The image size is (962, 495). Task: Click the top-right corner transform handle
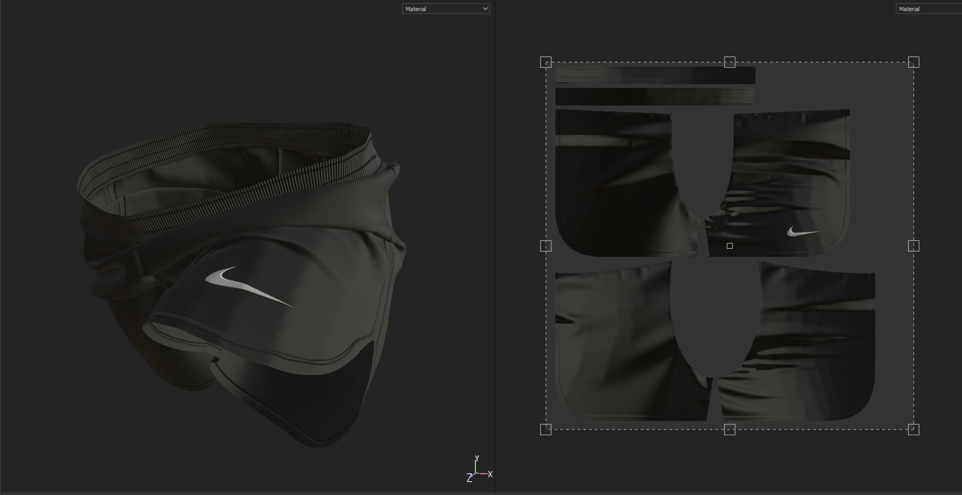point(913,62)
